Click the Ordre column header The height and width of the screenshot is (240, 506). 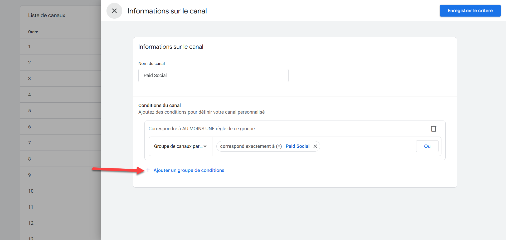click(x=33, y=32)
